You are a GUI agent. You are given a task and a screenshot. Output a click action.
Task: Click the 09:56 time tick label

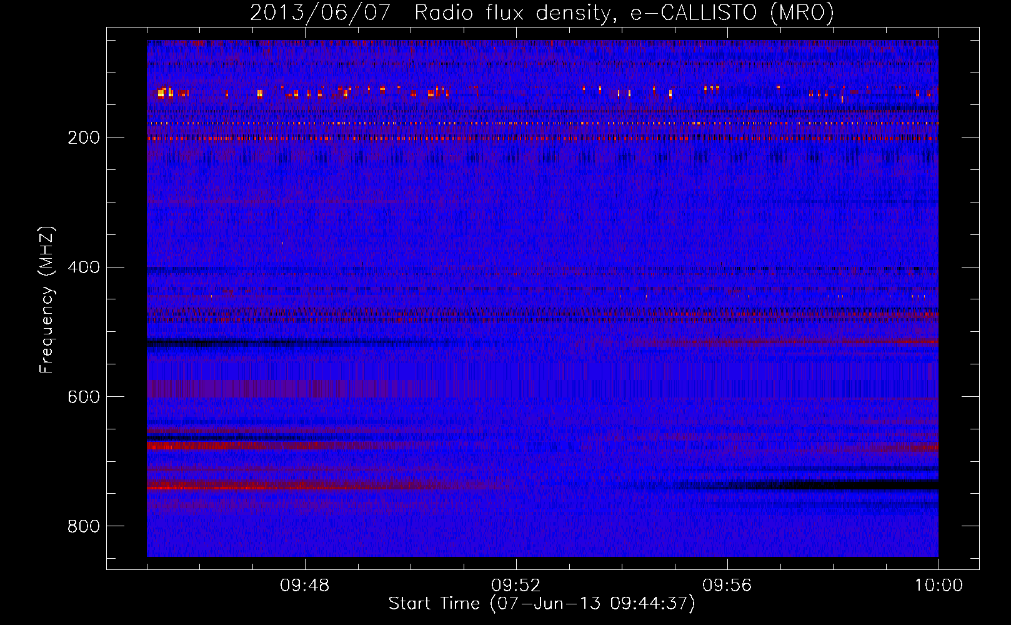click(727, 586)
